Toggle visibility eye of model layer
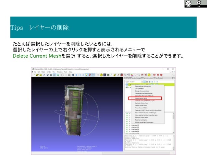Image resolution: width=207 pixels, height=155 pixels. pos(127,82)
